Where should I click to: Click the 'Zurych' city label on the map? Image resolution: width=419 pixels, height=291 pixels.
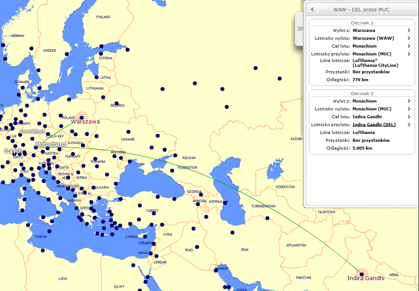(x=13, y=151)
